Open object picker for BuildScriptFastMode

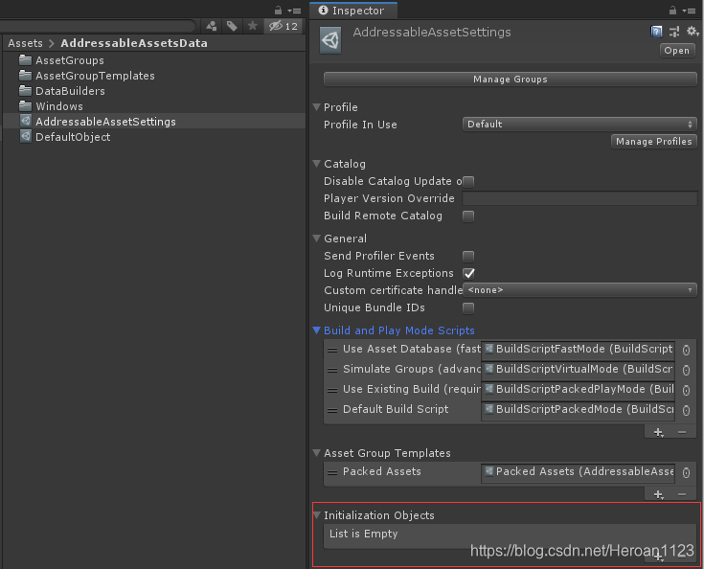click(686, 350)
